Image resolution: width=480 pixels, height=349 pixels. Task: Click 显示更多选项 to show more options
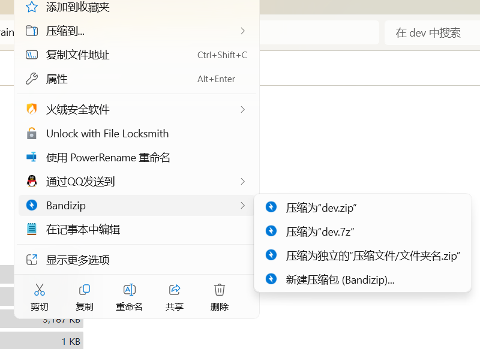tap(77, 260)
